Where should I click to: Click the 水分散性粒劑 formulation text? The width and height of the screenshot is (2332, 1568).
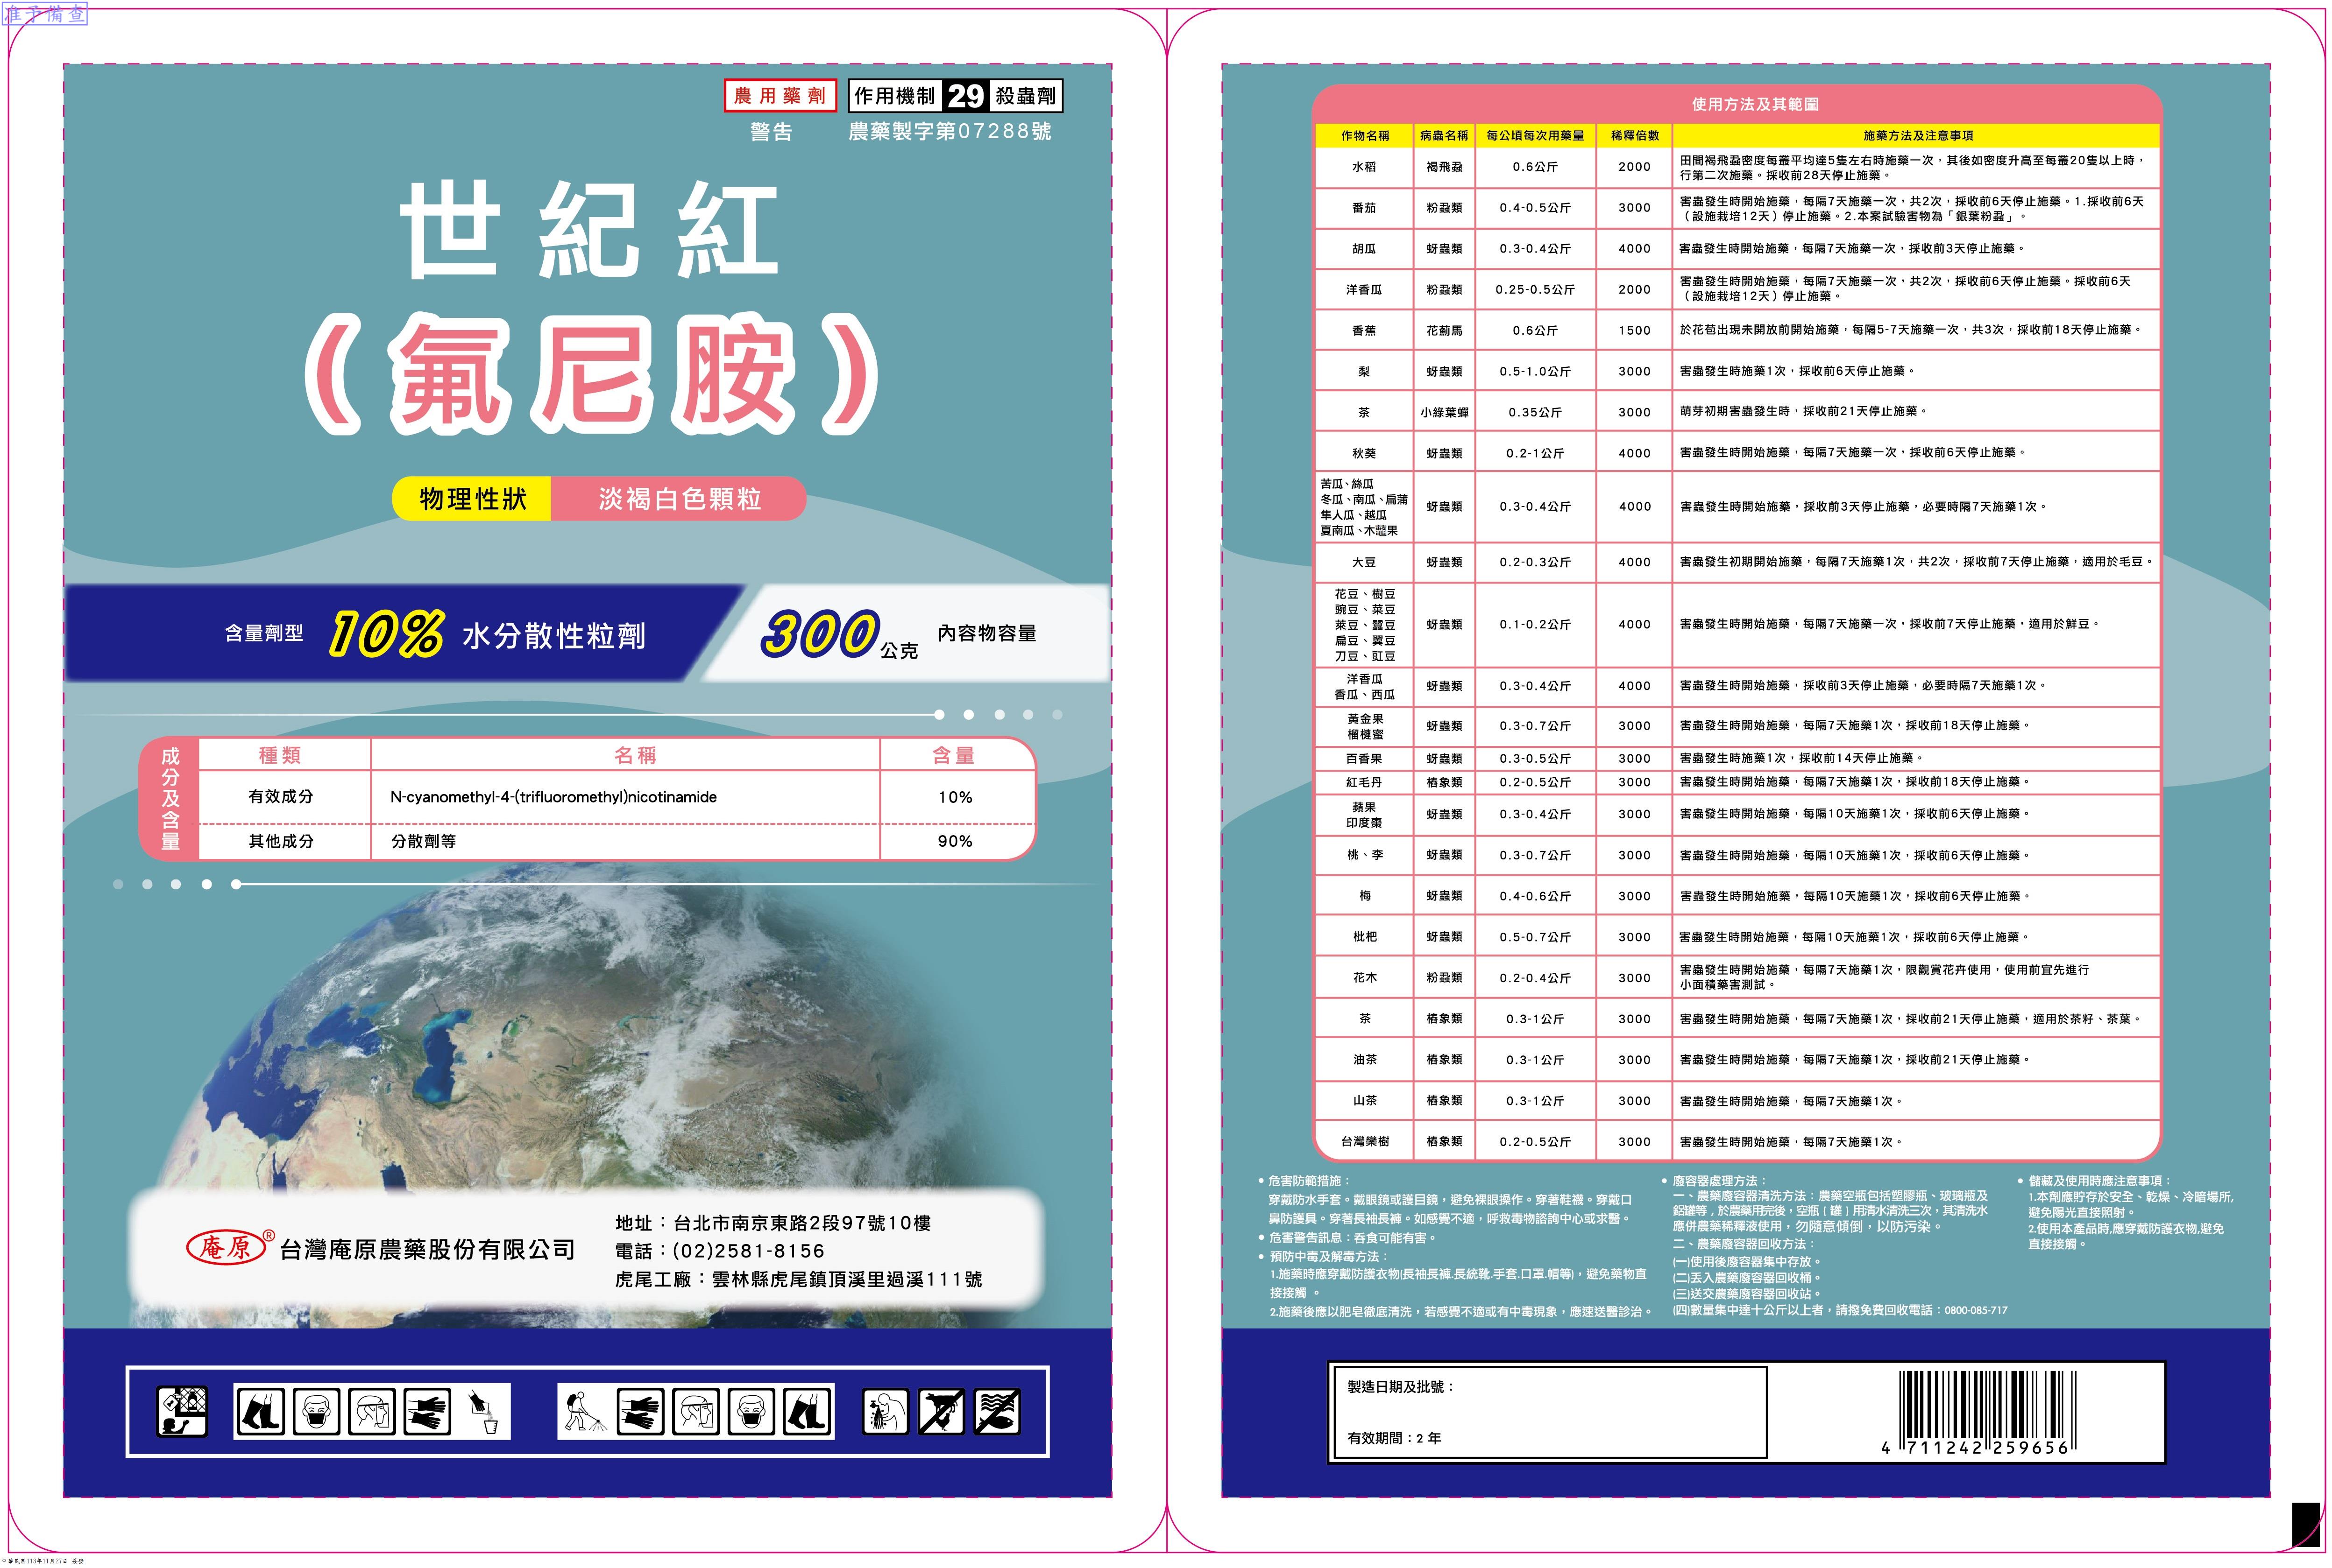(x=554, y=636)
